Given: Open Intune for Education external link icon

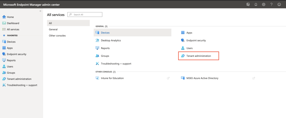Looking at the screenshot, I should (168, 78).
